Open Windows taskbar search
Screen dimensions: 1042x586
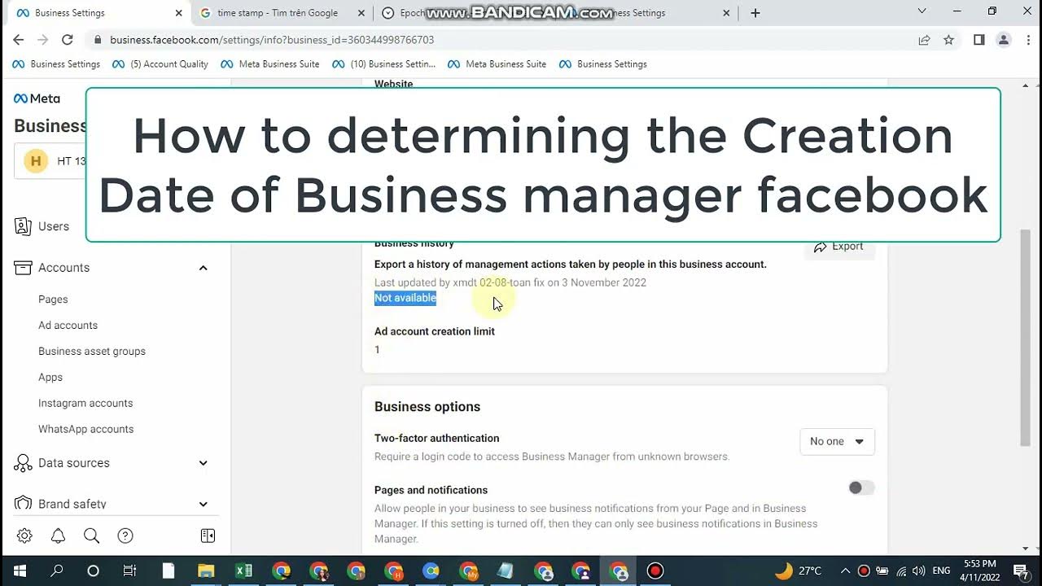point(56,571)
